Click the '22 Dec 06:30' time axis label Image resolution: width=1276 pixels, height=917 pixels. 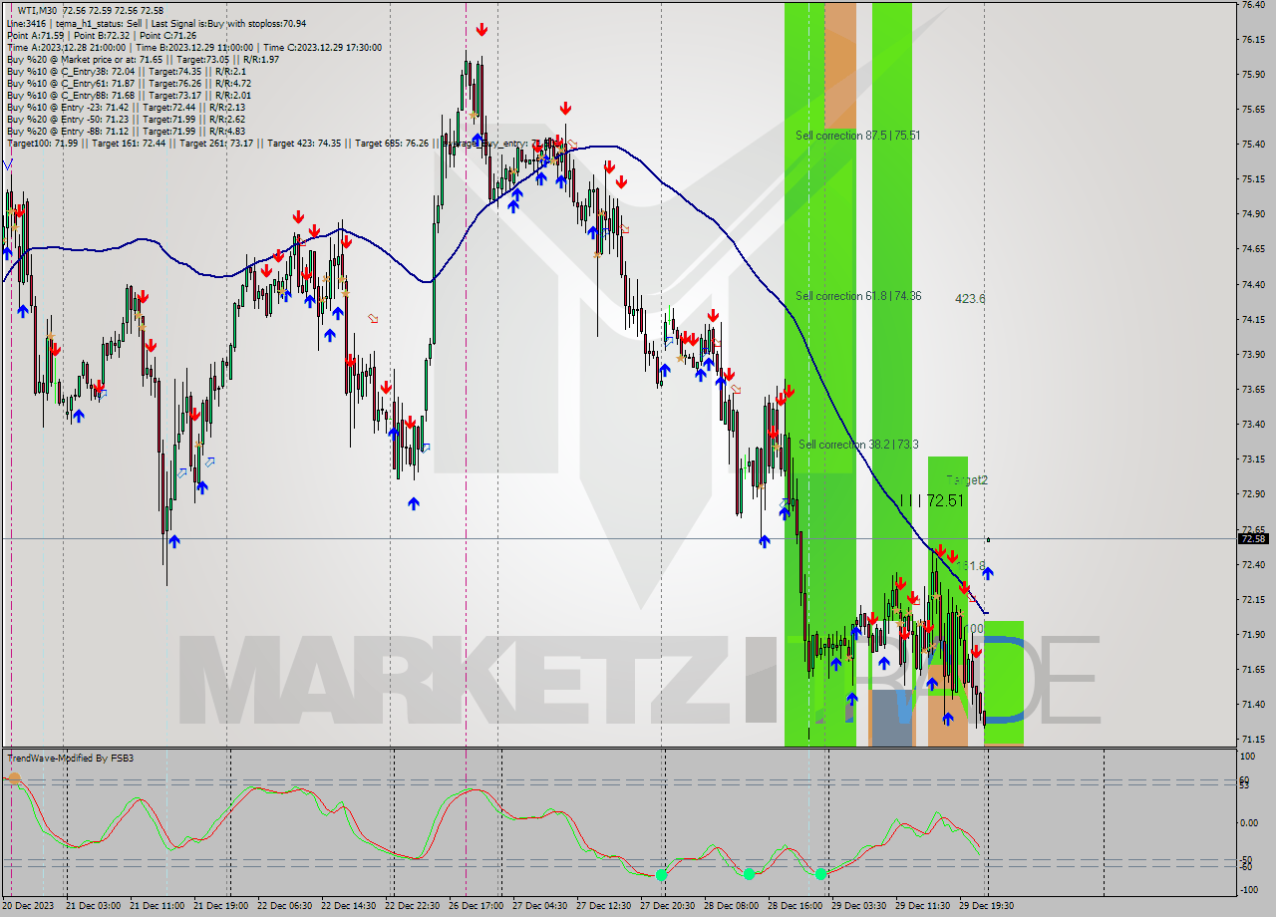[284, 906]
